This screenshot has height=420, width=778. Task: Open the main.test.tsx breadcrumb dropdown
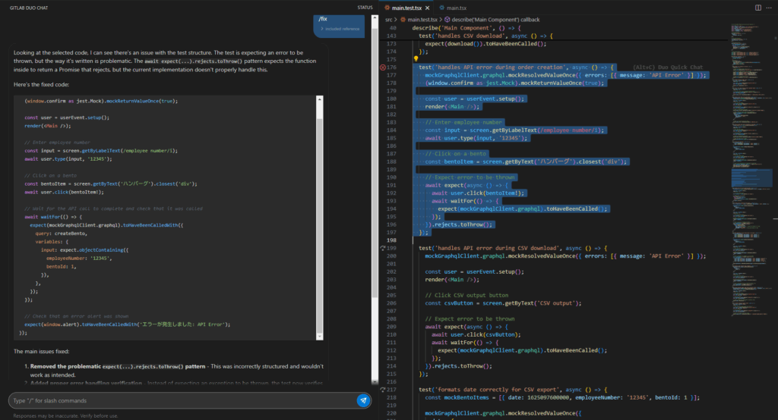coord(422,20)
